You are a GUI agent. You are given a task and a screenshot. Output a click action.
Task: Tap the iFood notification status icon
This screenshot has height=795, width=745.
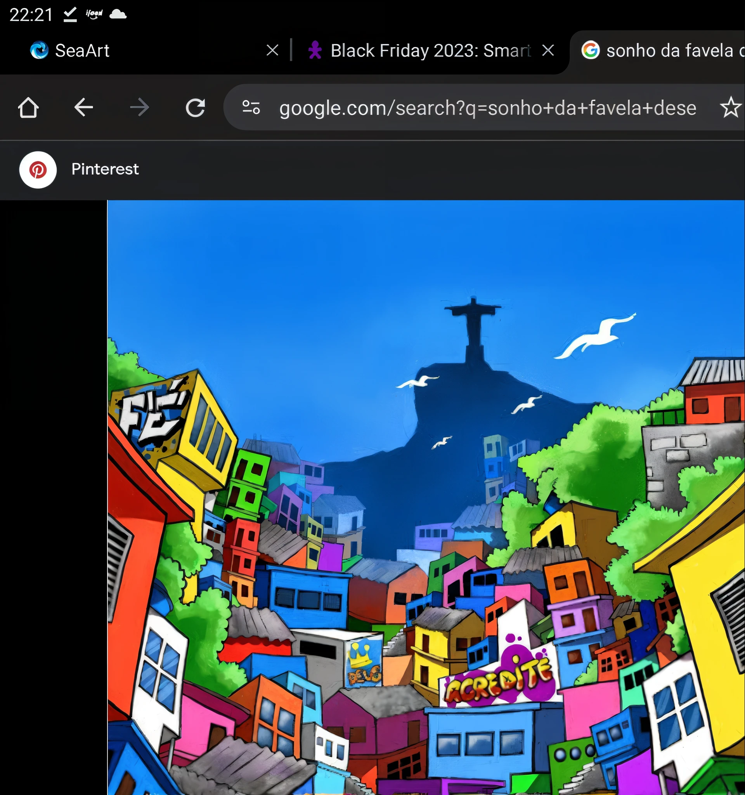pos(94,14)
